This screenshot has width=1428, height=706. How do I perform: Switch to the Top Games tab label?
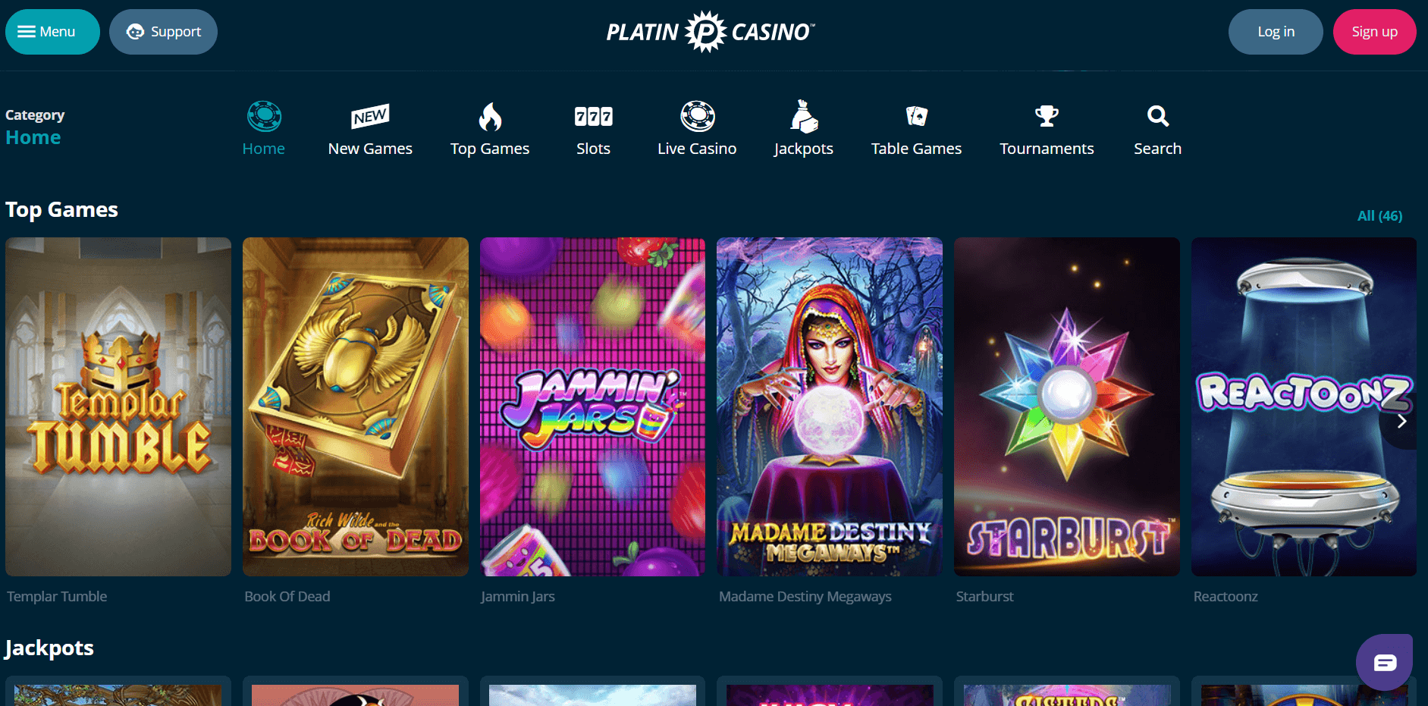(490, 149)
